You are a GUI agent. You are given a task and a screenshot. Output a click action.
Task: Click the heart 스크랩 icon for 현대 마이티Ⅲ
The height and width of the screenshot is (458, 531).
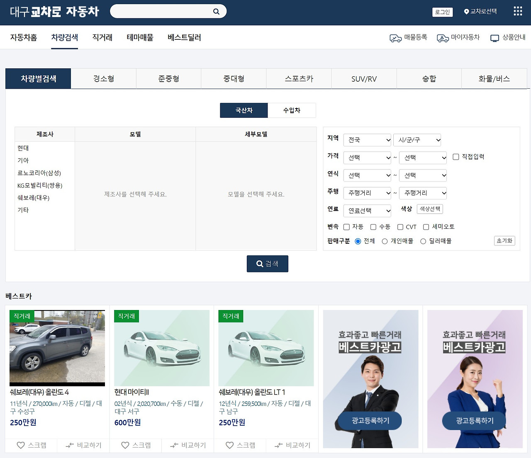coord(125,445)
